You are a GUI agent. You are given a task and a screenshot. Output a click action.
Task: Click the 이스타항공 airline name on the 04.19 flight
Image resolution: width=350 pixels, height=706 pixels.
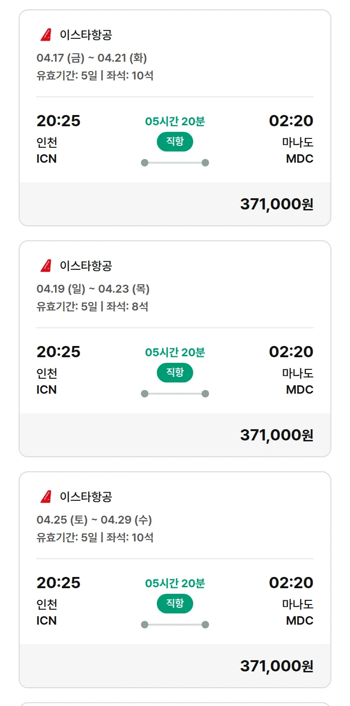tap(86, 266)
